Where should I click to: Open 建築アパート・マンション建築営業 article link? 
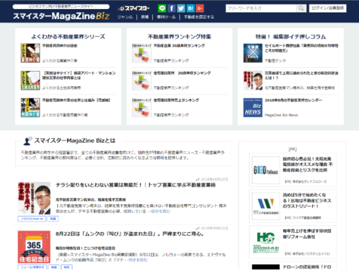[79, 75]
